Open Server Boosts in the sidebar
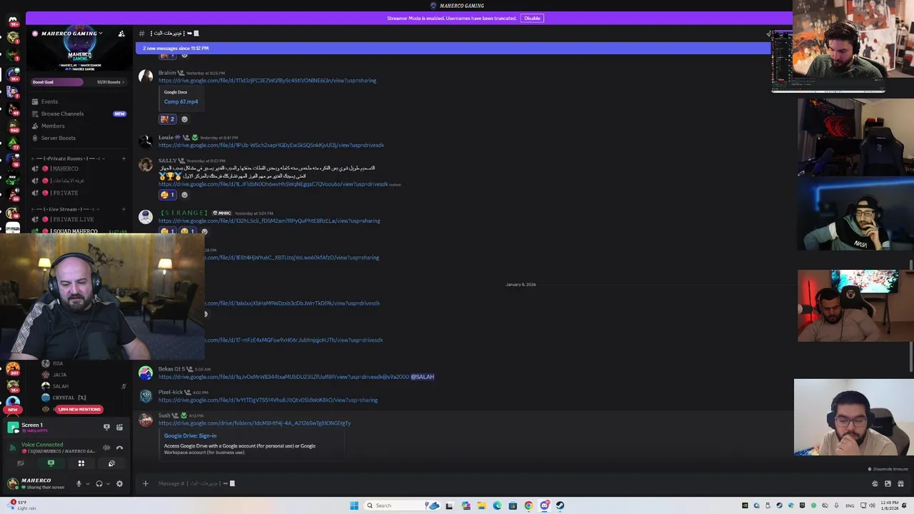The height and width of the screenshot is (514, 914). 58,138
